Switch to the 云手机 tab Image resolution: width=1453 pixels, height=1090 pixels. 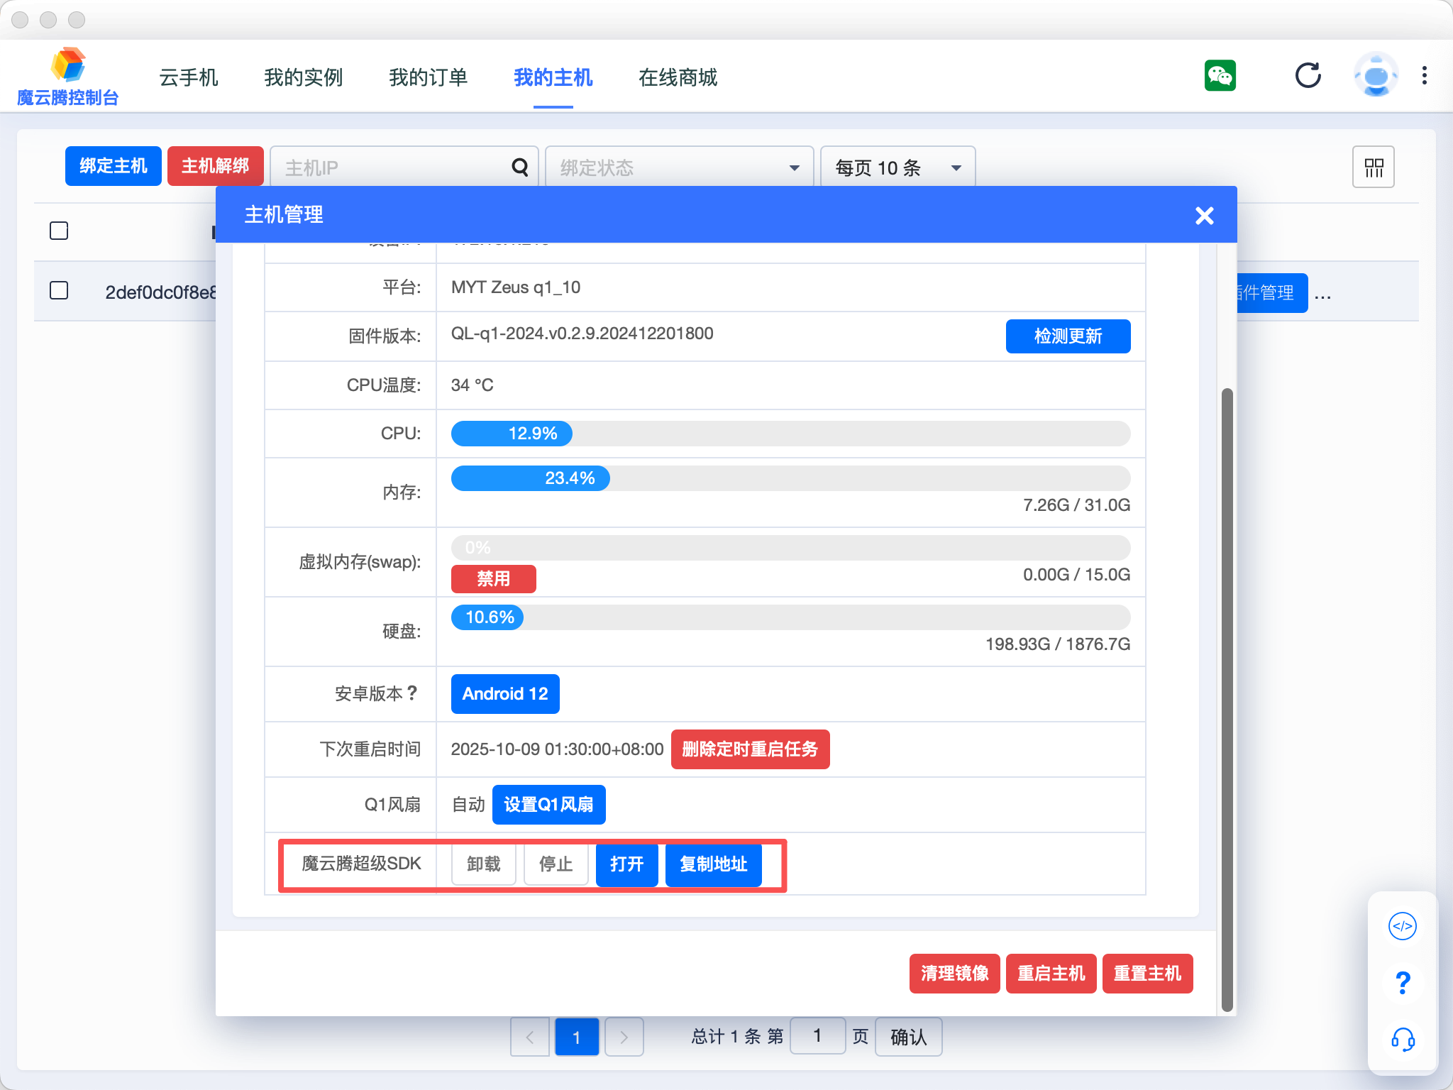pyautogui.click(x=188, y=77)
